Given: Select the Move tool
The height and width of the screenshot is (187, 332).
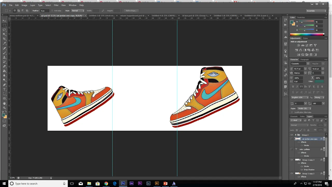Looking at the screenshot, I should (x=4, y=21).
